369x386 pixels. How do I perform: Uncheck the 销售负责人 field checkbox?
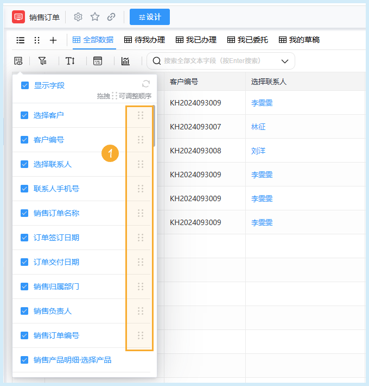tap(24, 311)
